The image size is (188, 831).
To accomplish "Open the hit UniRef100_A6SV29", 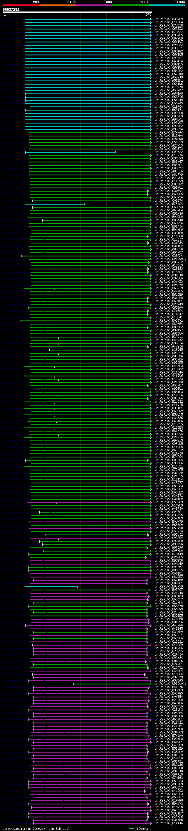I will tap(169, 288).
